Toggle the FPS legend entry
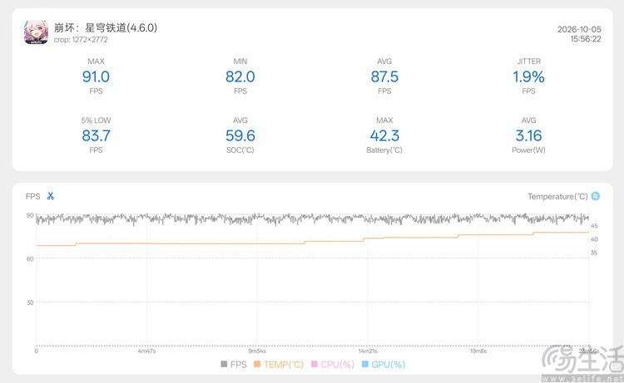This screenshot has height=383, width=624. pos(234,365)
